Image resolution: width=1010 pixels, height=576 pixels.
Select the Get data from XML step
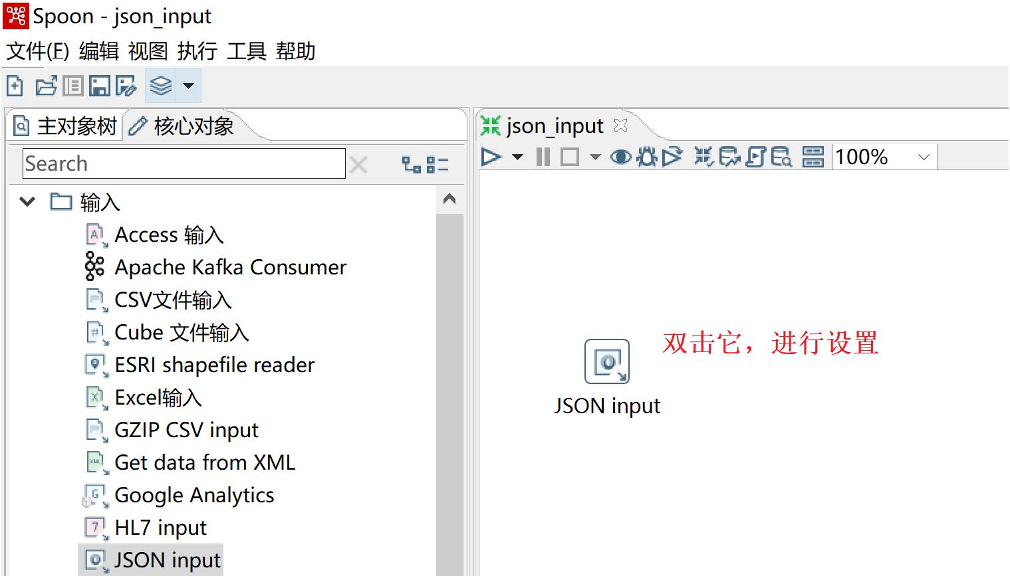(205, 462)
